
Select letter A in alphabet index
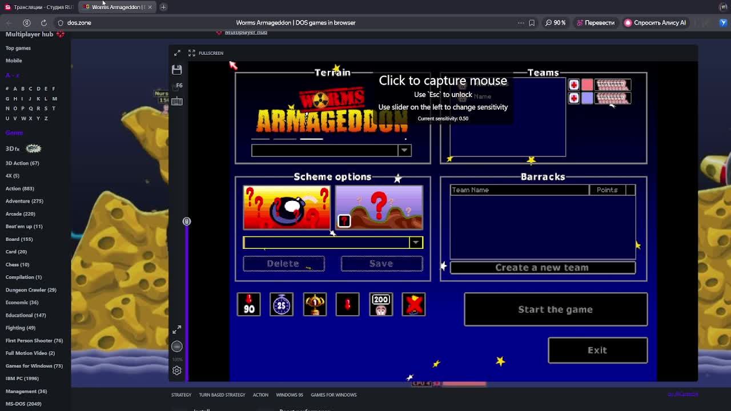tap(15, 88)
